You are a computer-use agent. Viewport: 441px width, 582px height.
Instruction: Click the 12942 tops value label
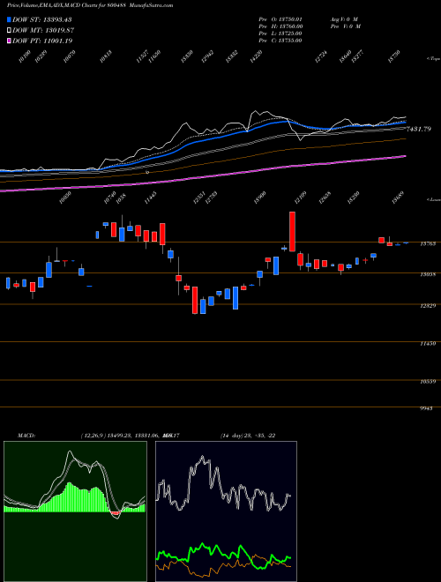pos(208,56)
